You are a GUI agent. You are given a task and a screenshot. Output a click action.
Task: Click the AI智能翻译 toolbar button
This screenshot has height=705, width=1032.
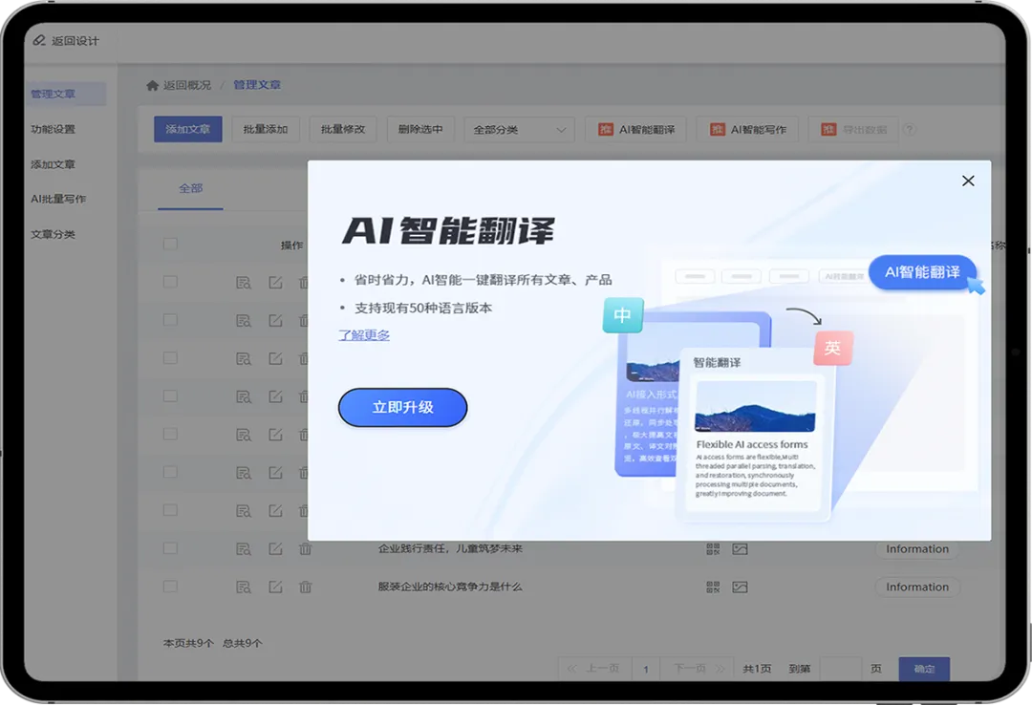pos(635,130)
